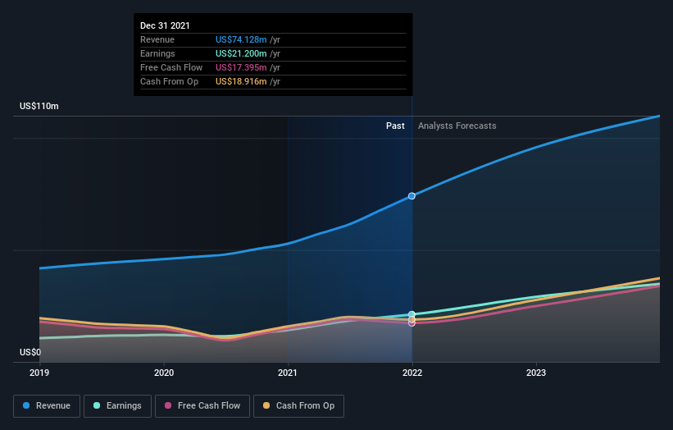This screenshot has height=430, width=673.
Task: Toggle the Earnings legend button
Action: tap(117, 406)
